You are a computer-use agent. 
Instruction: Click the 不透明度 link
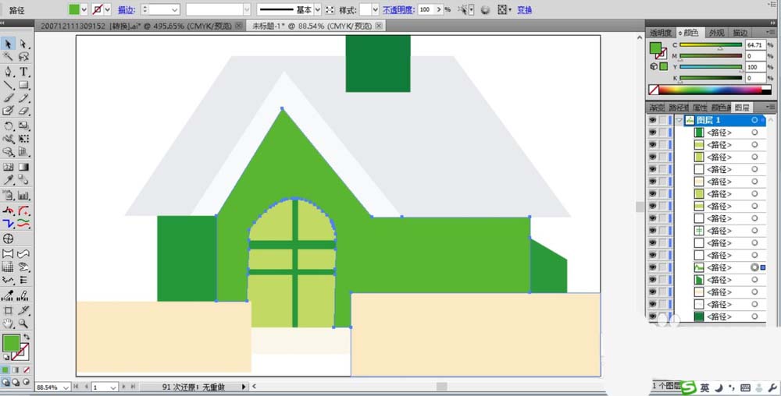(x=398, y=9)
